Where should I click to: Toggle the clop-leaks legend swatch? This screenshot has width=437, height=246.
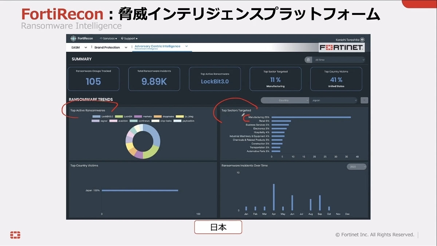click(x=155, y=121)
